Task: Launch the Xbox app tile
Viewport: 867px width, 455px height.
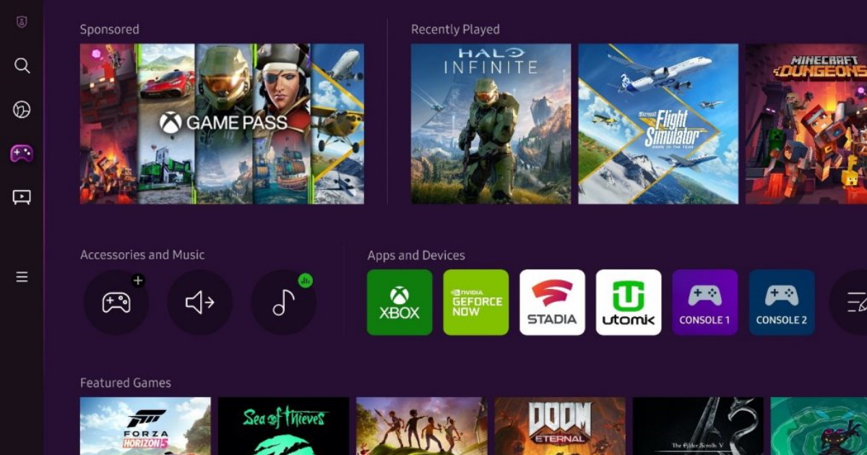Action: coord(399,303)
